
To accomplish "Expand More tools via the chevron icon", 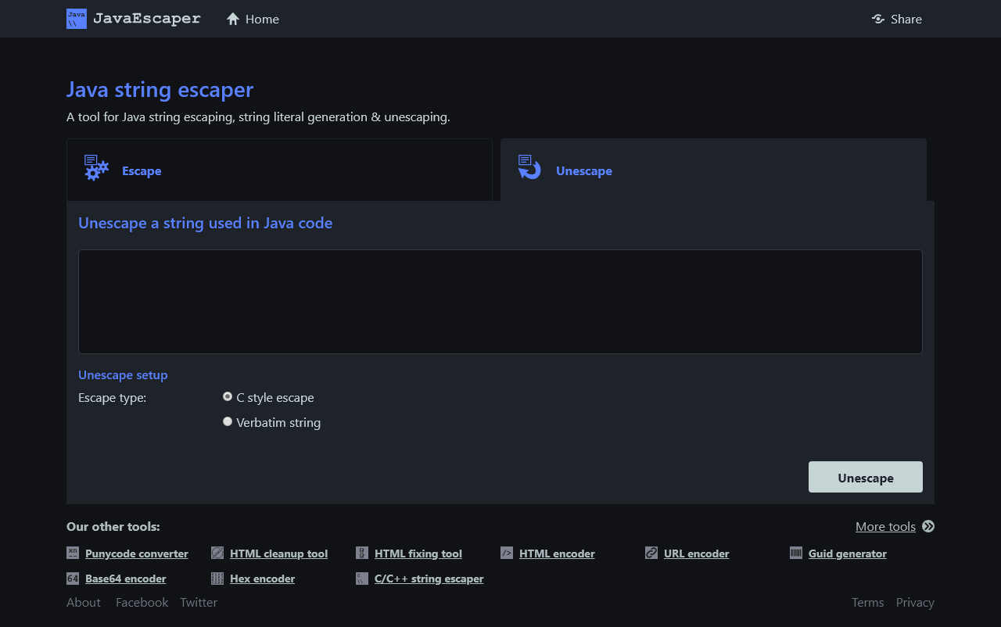I will tap(928, 526).
